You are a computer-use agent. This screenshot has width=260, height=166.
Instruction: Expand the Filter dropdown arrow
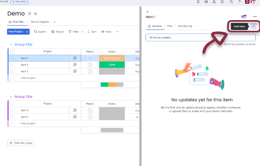pos(82,32)
